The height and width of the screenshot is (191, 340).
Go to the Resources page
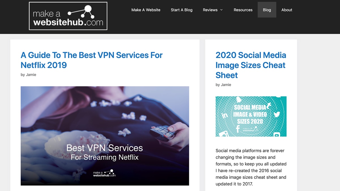click(243, 10)
